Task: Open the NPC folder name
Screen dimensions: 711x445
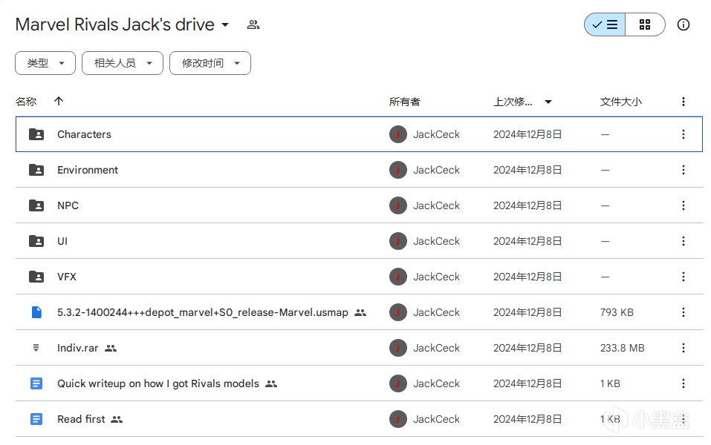Action: pyautogui.click(x=68, y=205)
